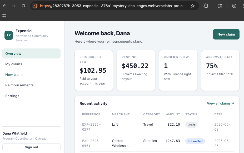Click the insecure site warning icon

35,6
